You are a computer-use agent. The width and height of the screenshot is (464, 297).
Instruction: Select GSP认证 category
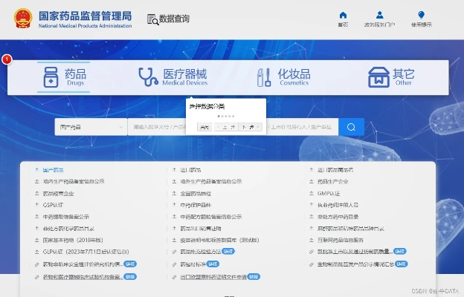tap(53, 205)
